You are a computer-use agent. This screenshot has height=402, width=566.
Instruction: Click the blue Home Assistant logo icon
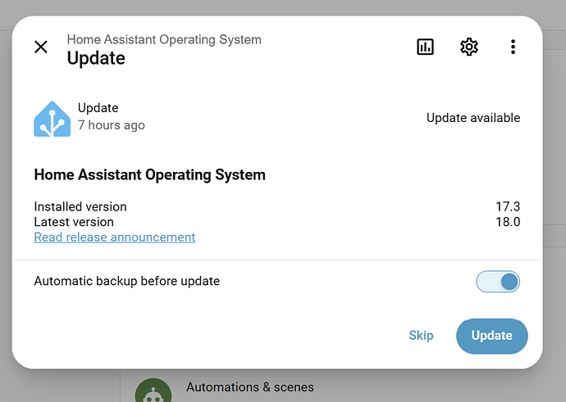(52, 119)
